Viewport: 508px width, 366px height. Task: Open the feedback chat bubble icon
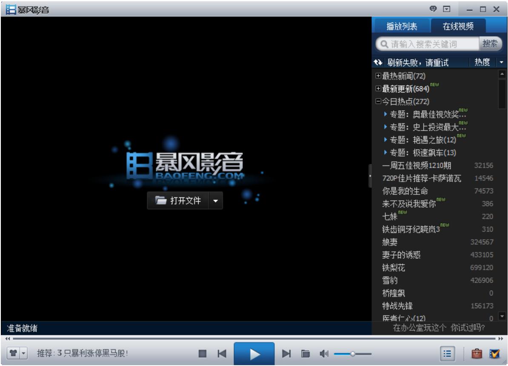(x=433, y=9)
